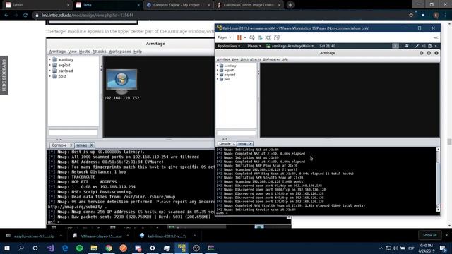Open Settings gear from taskbar
This screenshot has height=254, width=452.
tap(153, 248)
